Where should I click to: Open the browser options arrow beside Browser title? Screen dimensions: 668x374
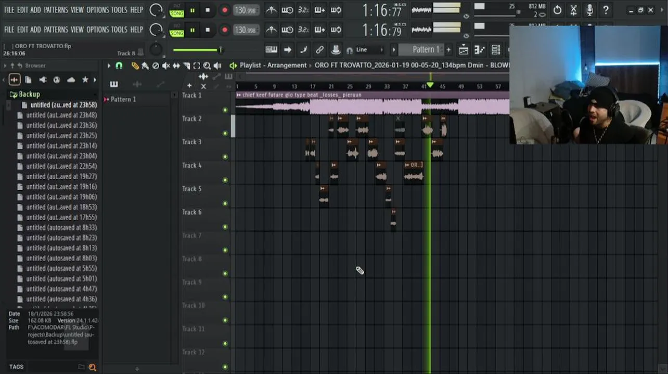point(5,65)
